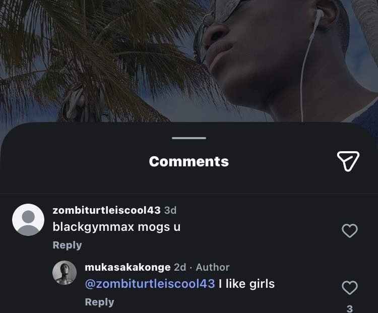378x313 pixels.
Task: Open mukasakakonge's profile picture
Action: pyautogui.click(x=65, y=273)
